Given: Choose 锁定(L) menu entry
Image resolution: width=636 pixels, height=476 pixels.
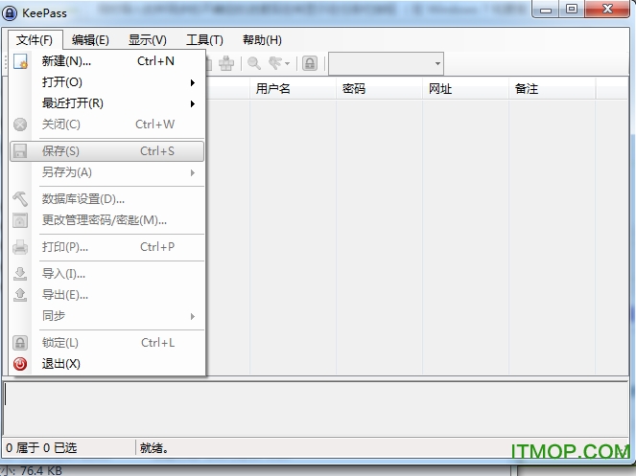Looking at the screenshot, I should pyautogui.click(x=107, y=343).
